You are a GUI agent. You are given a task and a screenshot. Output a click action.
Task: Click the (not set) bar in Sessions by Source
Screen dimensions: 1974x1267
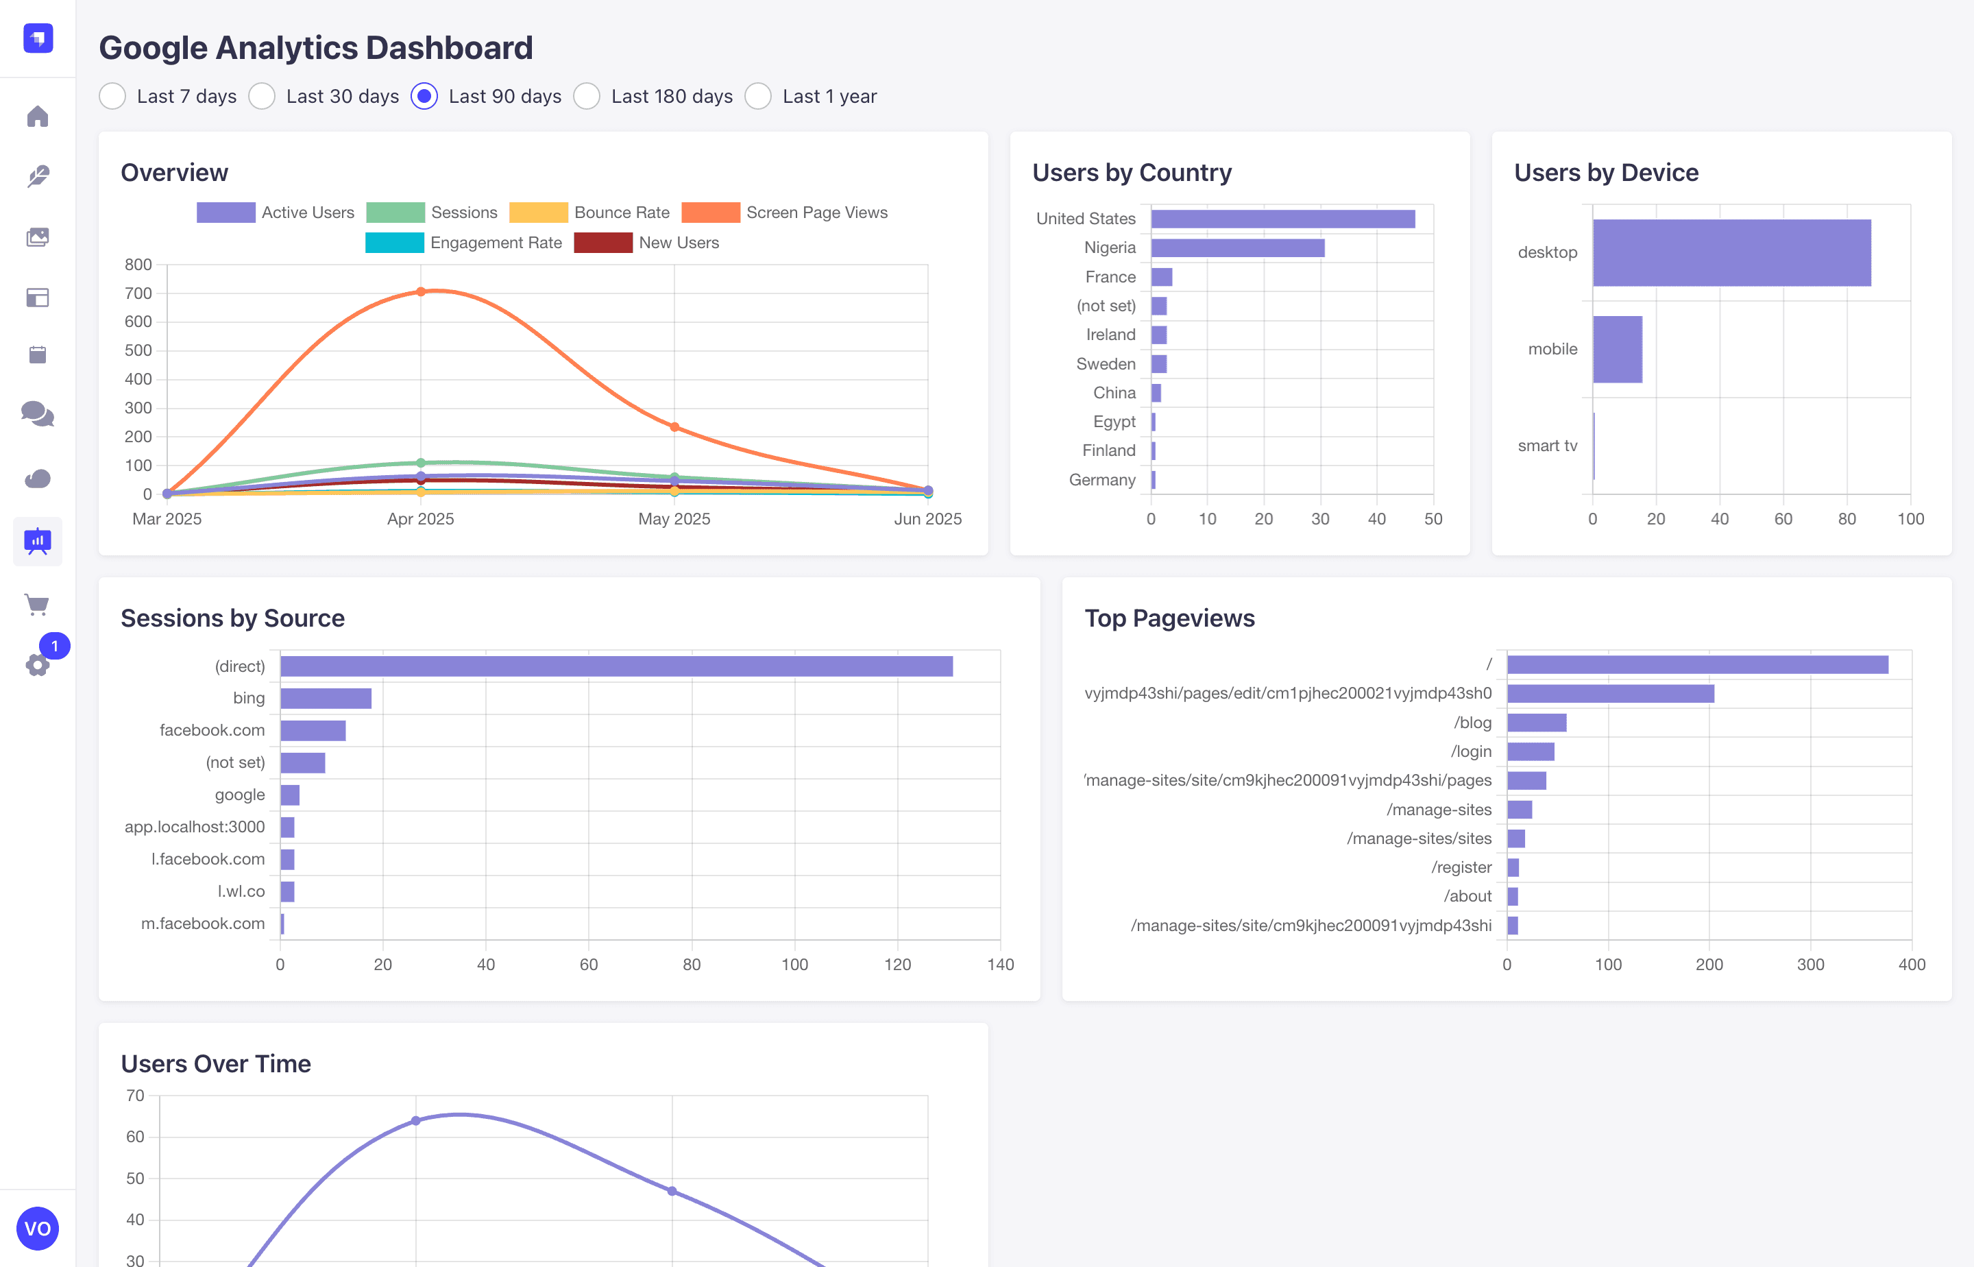pos(303,762)
